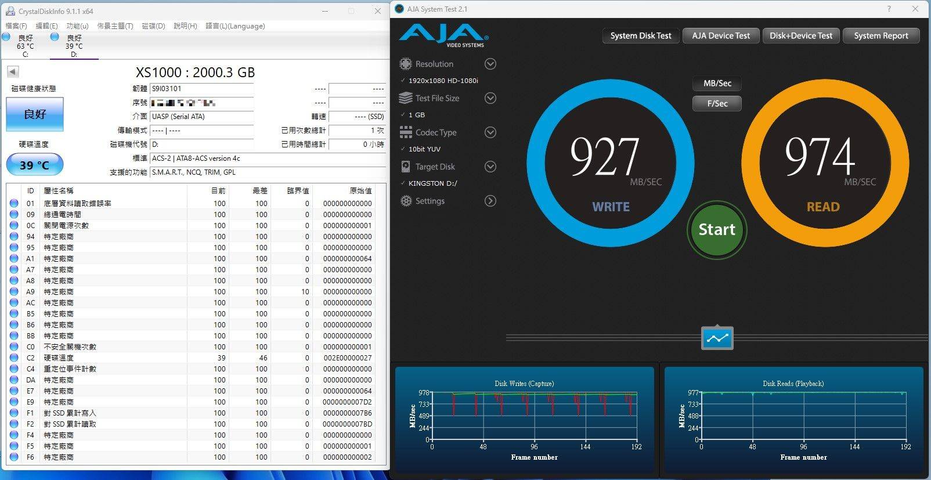
Task: Open the System Report
Action: (x=881, y=35)
